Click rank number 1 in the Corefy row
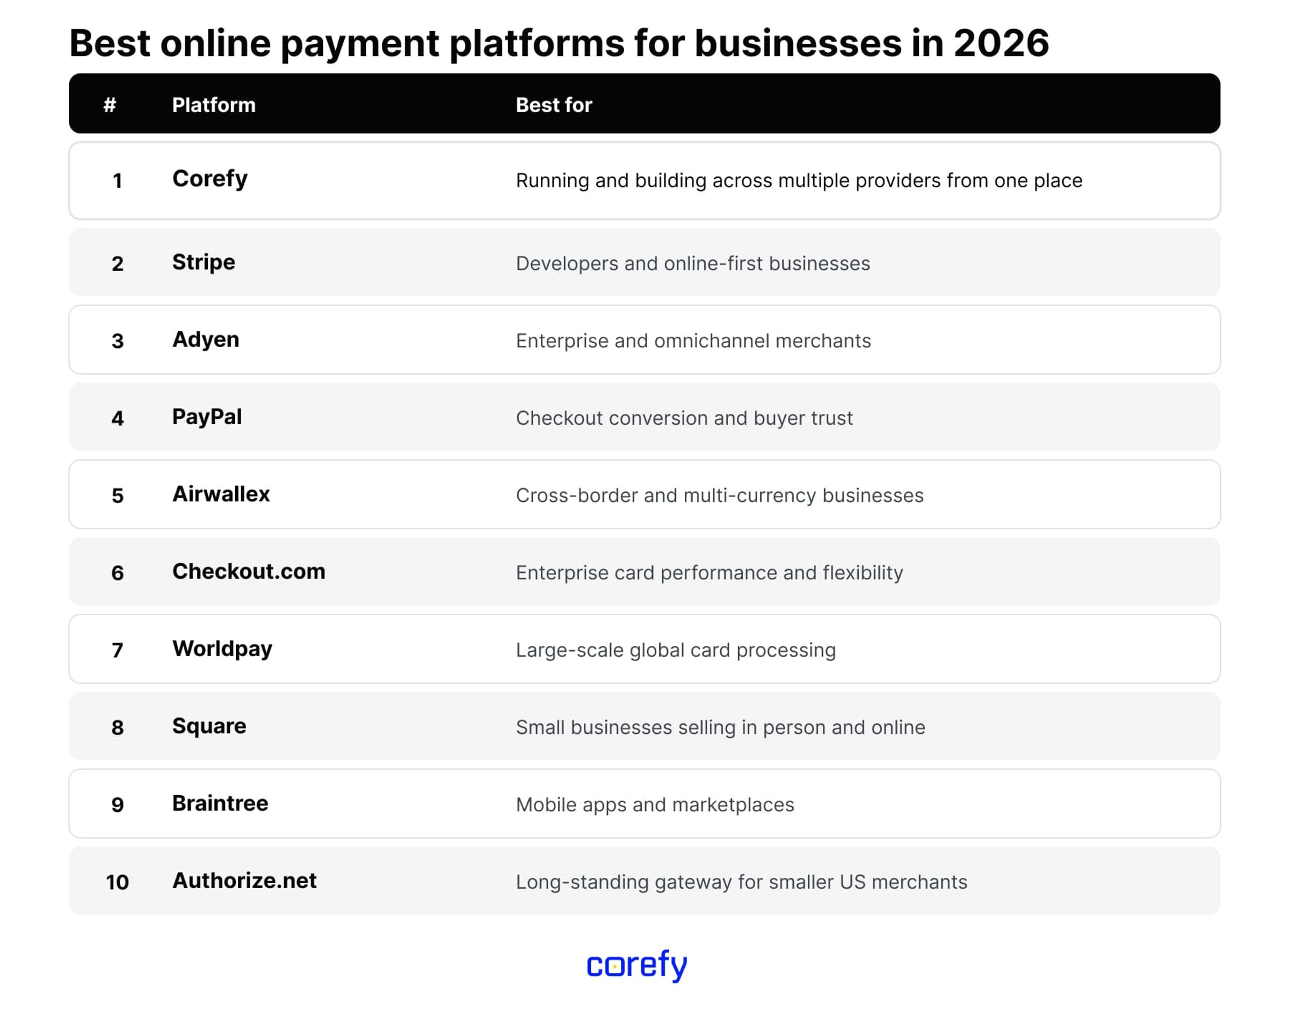 [x=118, y=180]
